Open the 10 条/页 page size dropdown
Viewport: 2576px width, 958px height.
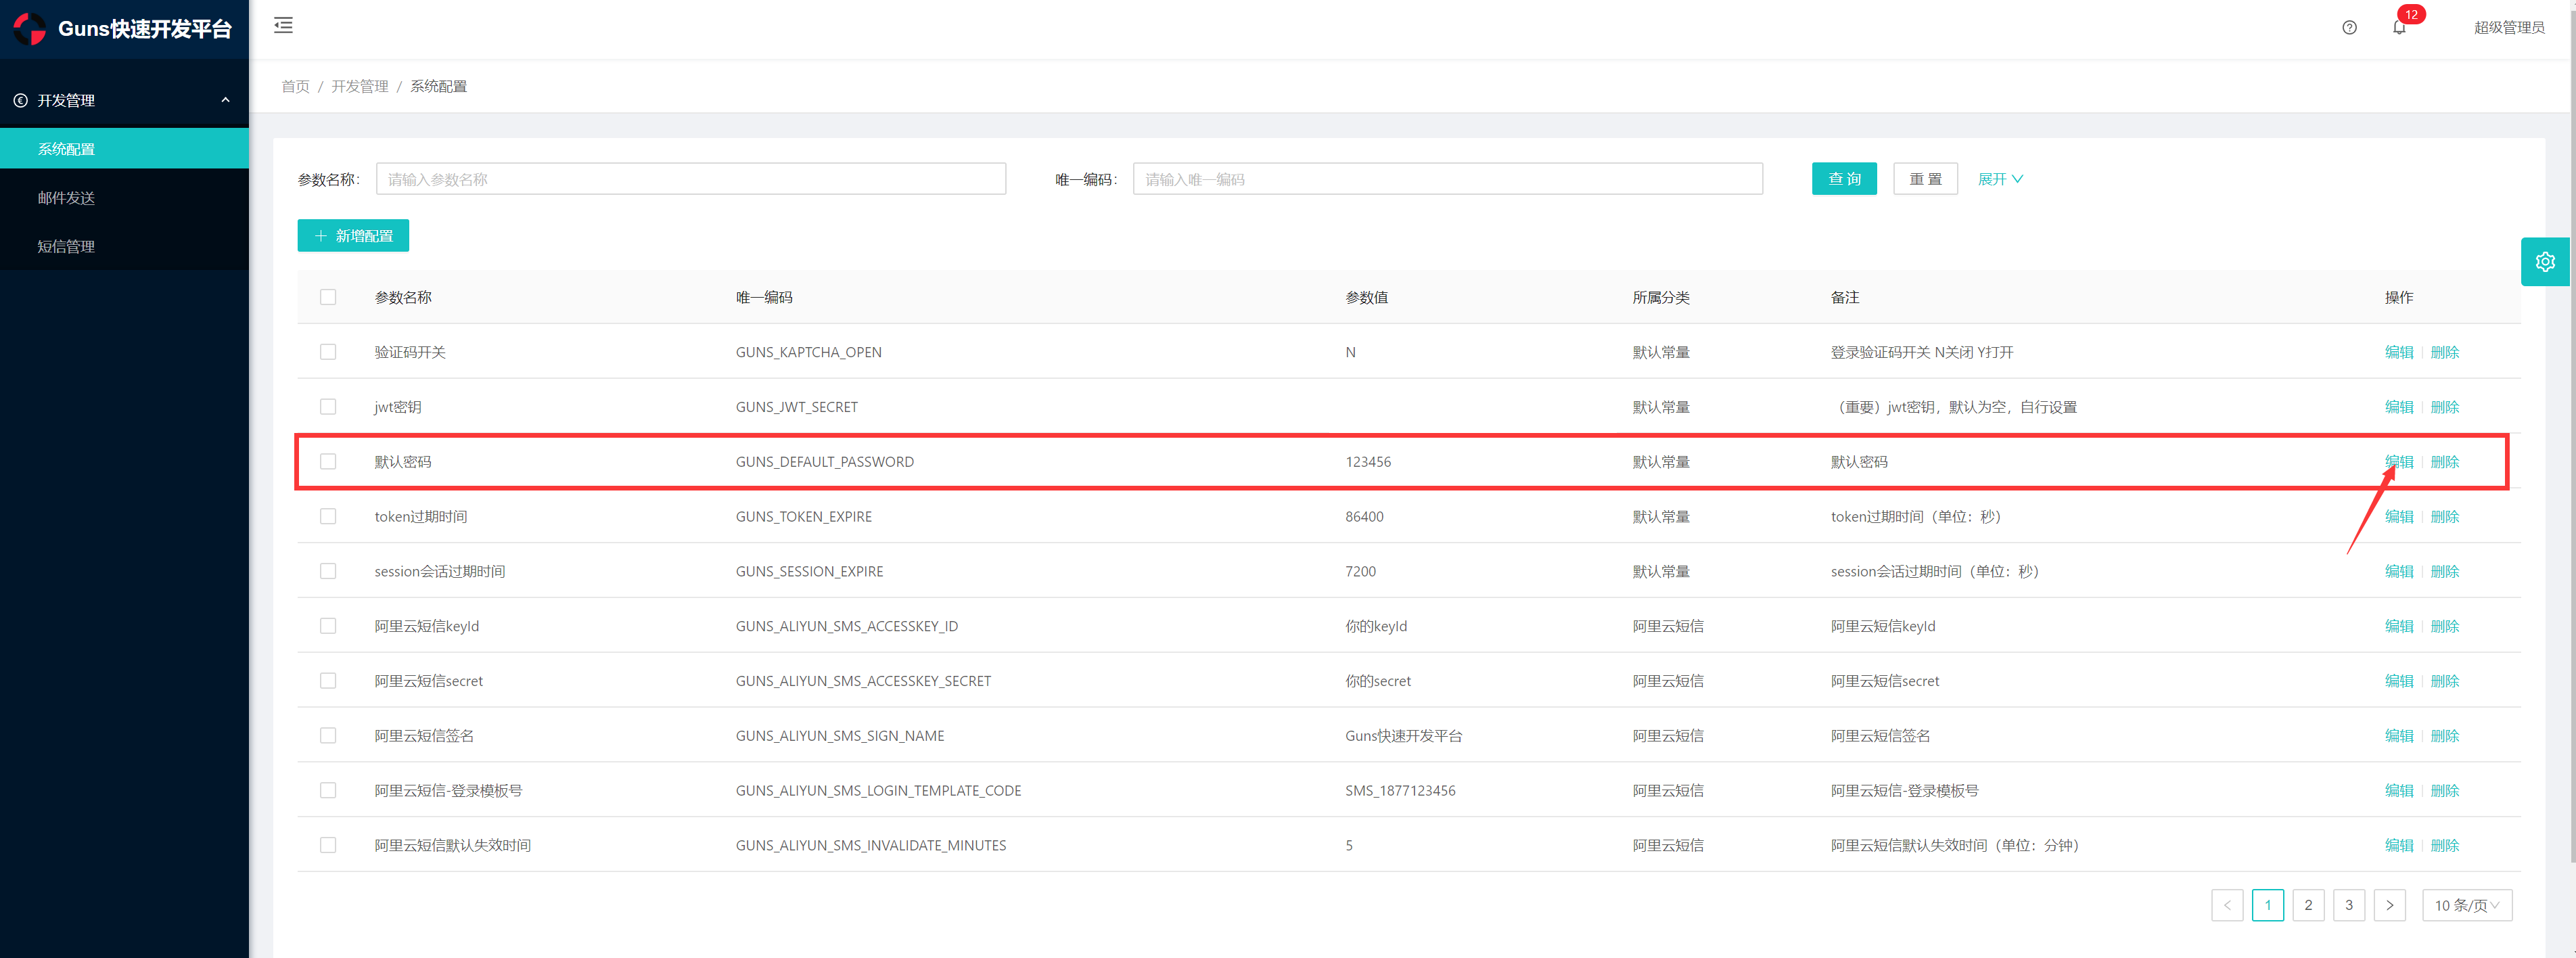(x=2466, y=905)
